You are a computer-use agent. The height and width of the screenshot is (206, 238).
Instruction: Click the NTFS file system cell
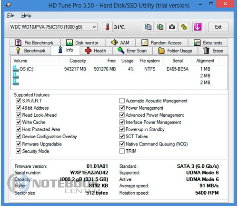tap(150, 69)
